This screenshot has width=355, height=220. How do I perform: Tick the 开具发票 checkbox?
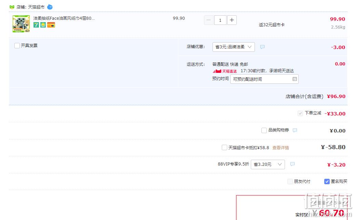(17, 46)
